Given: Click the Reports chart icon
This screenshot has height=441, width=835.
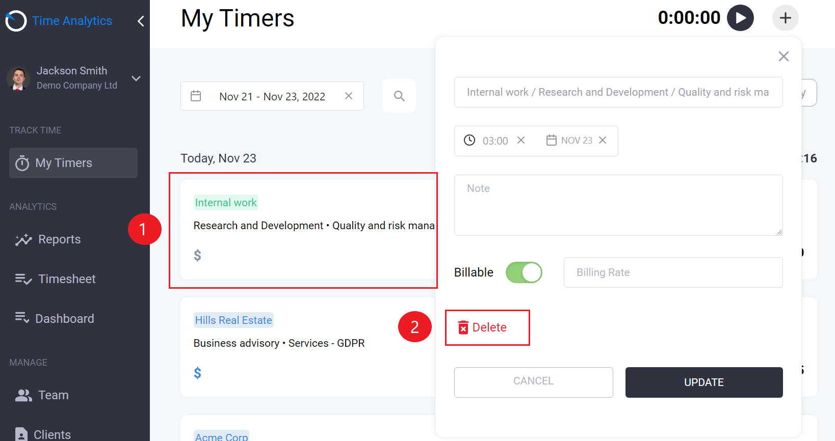Looking at the screenshot, I should point(23,240).
